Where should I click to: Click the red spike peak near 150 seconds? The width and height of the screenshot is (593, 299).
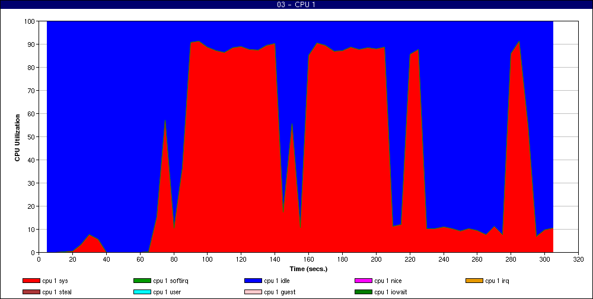(292, 124)
